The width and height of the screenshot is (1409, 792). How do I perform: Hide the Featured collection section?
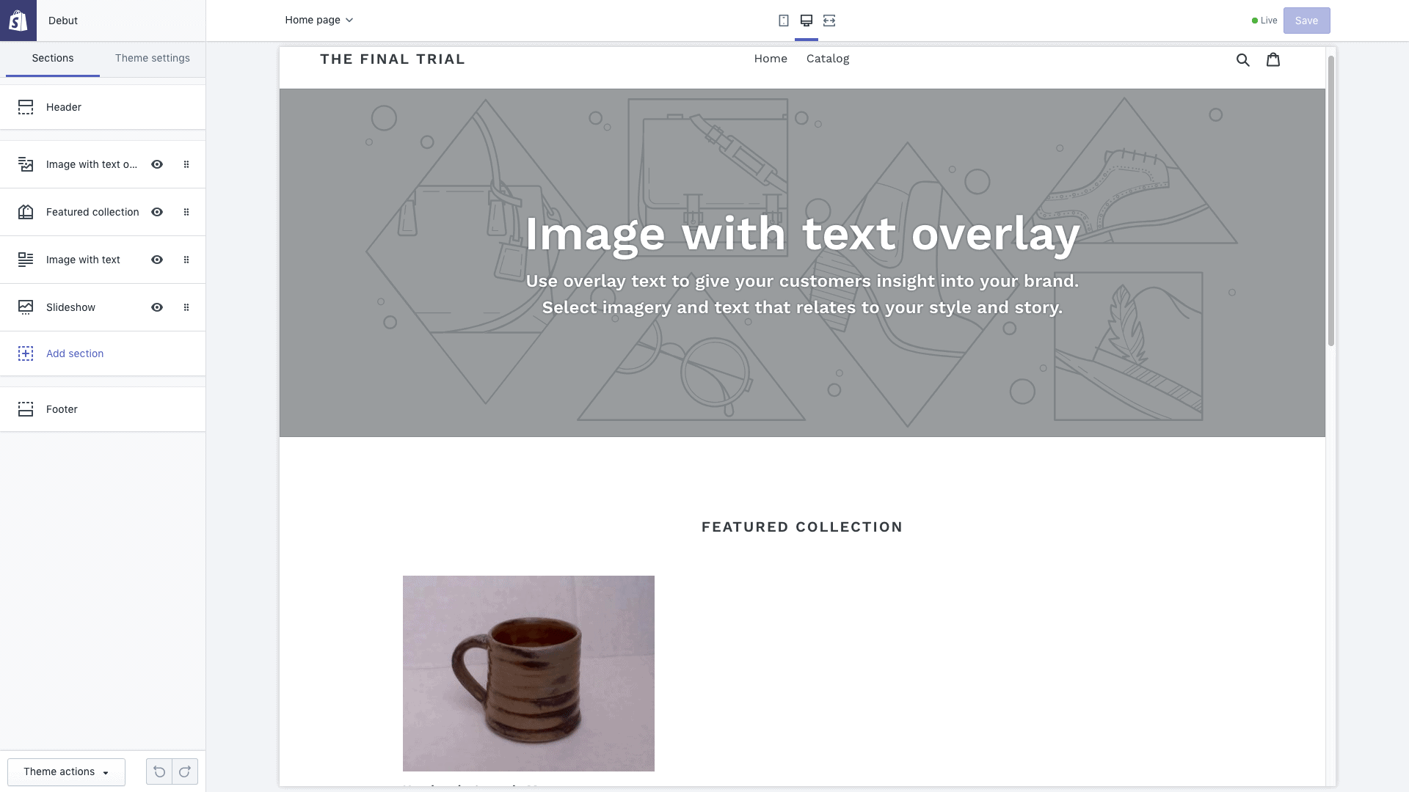157,212
